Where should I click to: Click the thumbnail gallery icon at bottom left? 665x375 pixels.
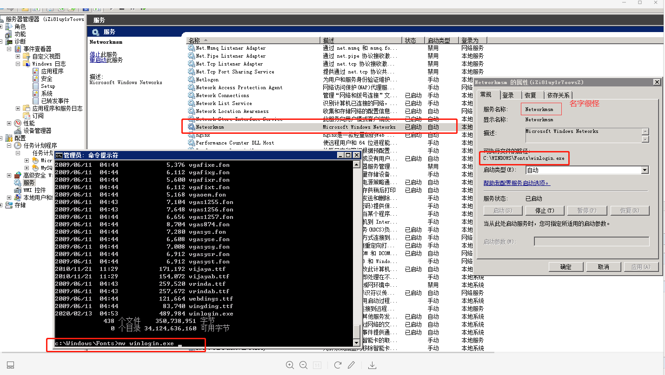click(x=11, y=365)
